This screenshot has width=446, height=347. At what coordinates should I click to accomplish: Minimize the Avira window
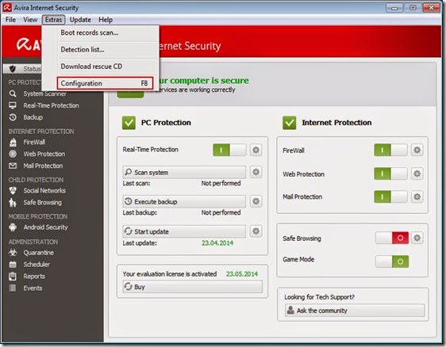coord(394,8)
